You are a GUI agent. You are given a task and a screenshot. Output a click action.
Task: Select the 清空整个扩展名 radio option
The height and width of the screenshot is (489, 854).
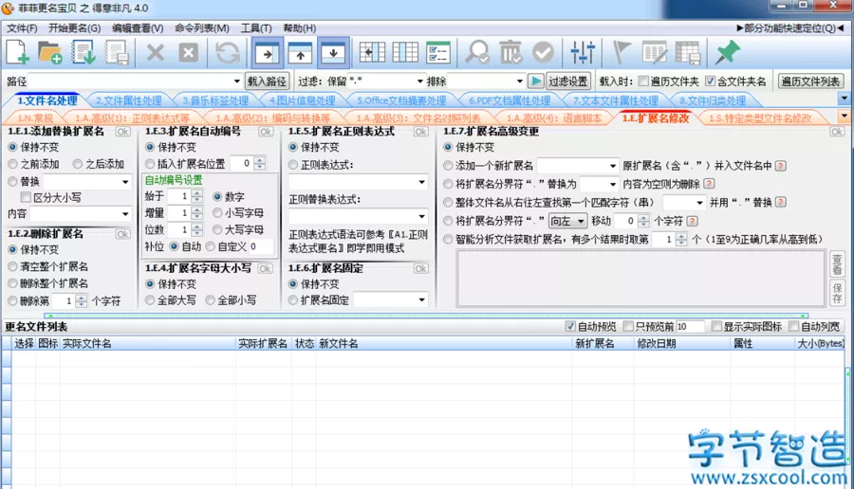click(x=12, y=266)
